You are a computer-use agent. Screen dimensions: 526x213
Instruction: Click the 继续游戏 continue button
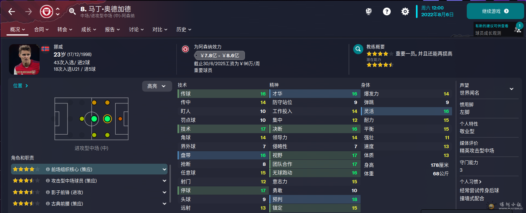point(495,11)
